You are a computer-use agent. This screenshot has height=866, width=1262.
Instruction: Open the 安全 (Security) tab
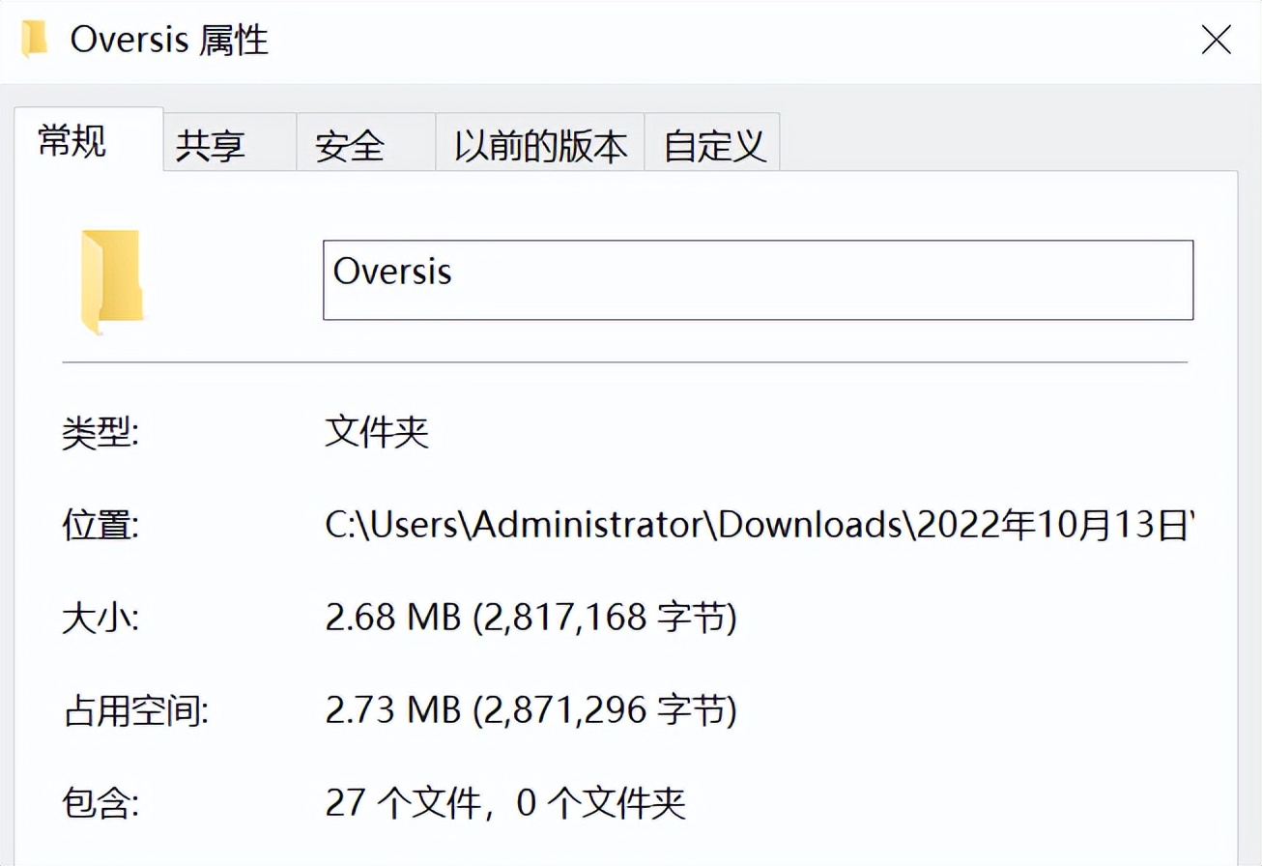pyautogui.click(x=349, y=143)
